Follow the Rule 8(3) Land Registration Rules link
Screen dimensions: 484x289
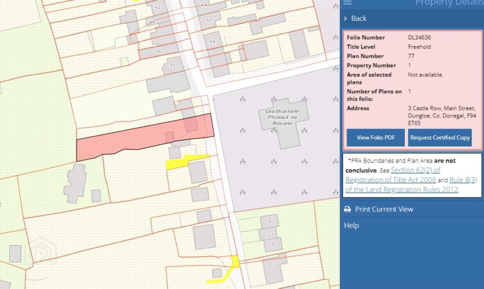coord(463,180)
